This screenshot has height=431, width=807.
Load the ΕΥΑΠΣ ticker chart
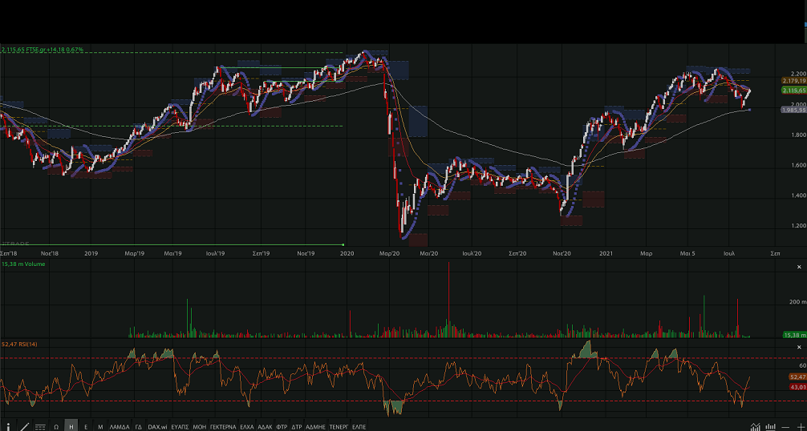pyautogui.click(x=180, y=426)
